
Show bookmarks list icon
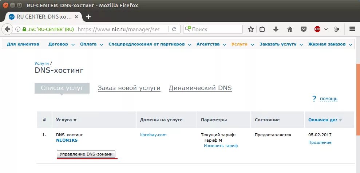[262, 29]
